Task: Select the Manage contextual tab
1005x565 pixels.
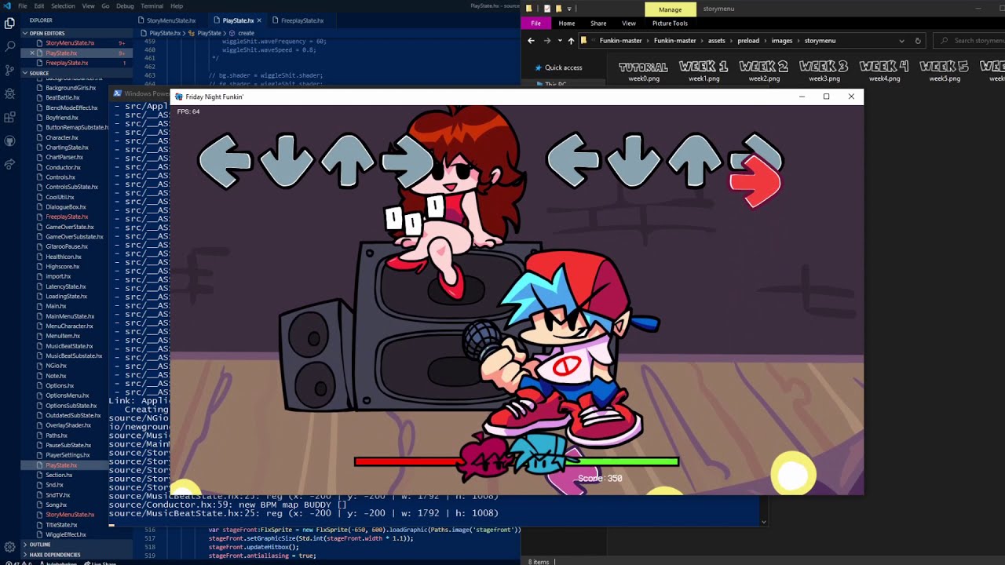Action: tap(670, 9)
